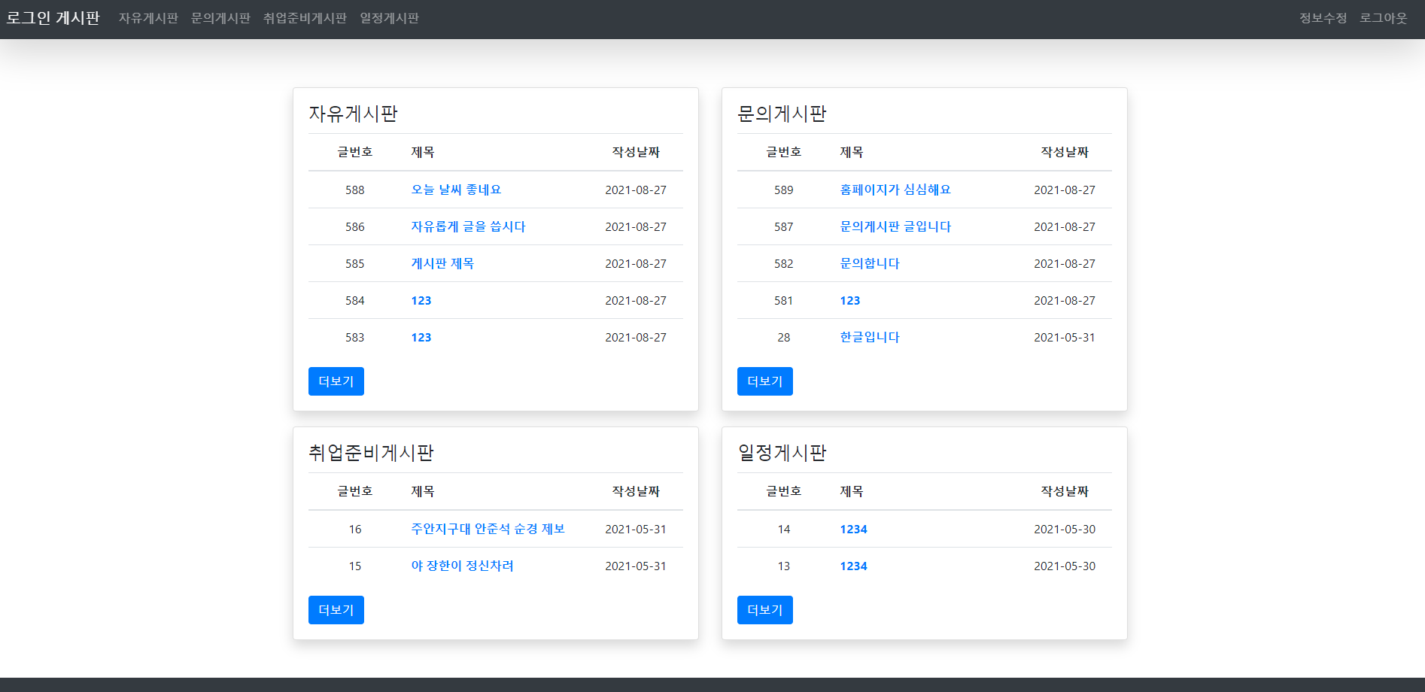Open post titled 게시판 제목
This screenshot has width=1425, height=692.
(x=442, y=263)
